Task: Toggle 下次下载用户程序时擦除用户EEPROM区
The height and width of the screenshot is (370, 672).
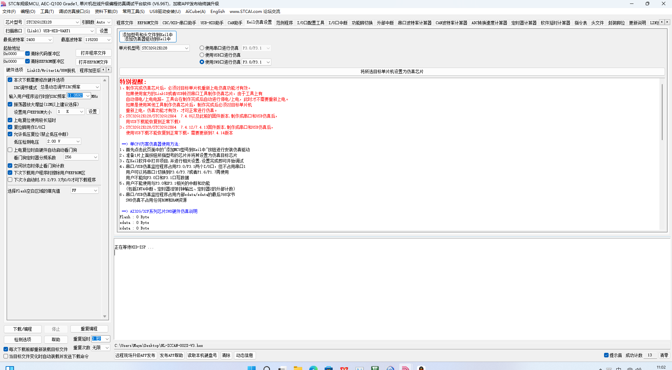Action: [x=10, y=173]
